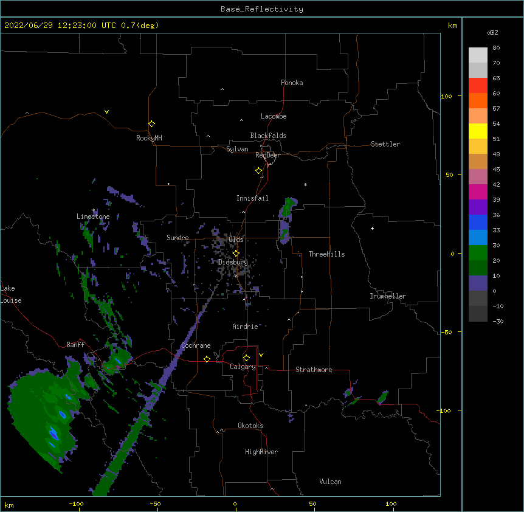Screen dimensions: 524x512
Task: Click the Sundre town label
Action: point(178,238)
